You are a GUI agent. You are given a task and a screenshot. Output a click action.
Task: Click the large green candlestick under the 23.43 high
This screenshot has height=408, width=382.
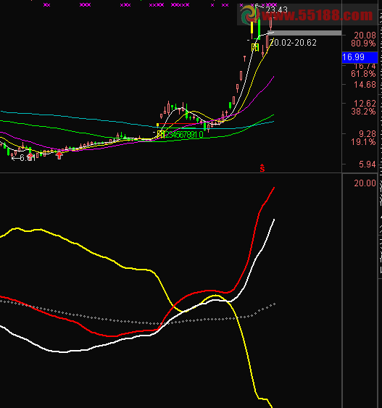259,28
